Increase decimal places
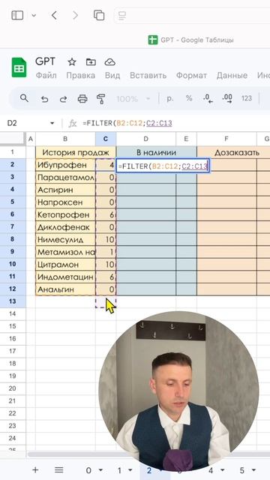The image size is (270, 480). click(227, 98)
